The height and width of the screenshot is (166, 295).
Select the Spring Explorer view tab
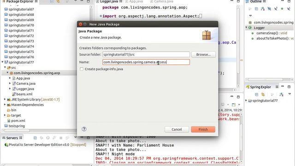(260, 87)
